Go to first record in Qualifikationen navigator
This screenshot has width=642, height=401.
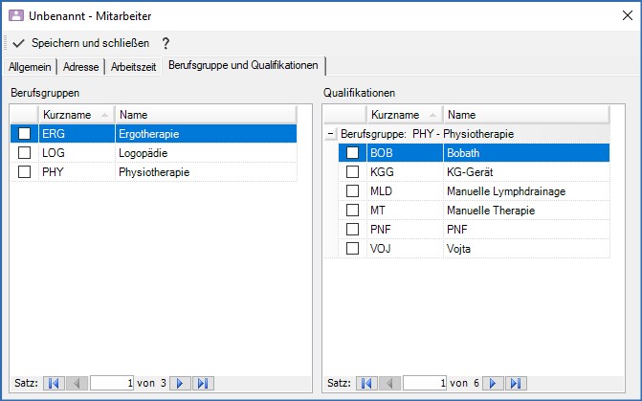tap(366, 384)
